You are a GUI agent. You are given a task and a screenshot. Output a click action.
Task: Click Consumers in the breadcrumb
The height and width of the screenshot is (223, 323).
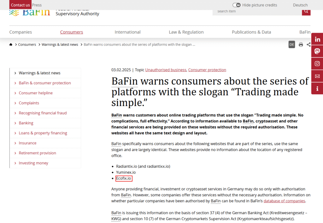27,45
